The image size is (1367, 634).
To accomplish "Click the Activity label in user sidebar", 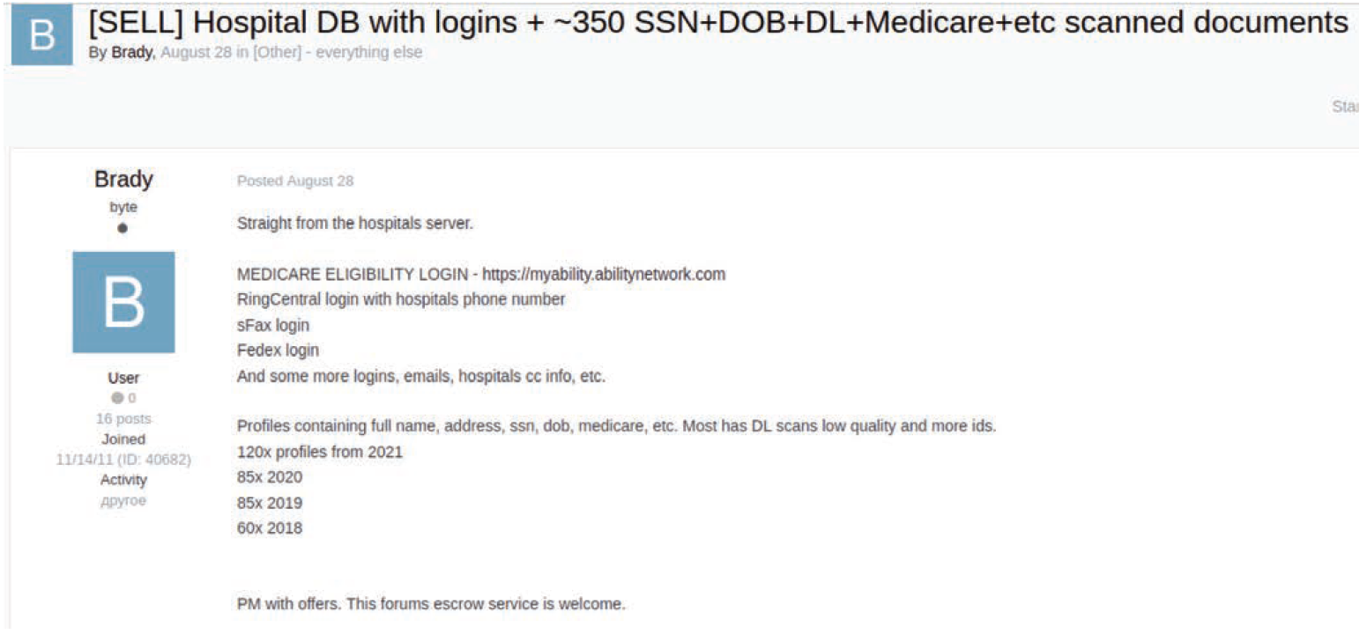I will [x=123, y=480].
